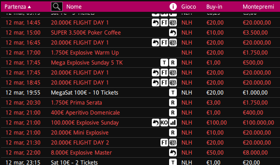Click R icon on 20.000€ Mini Explosive
The height and width of the screenshot is (165, 280).
173,133
